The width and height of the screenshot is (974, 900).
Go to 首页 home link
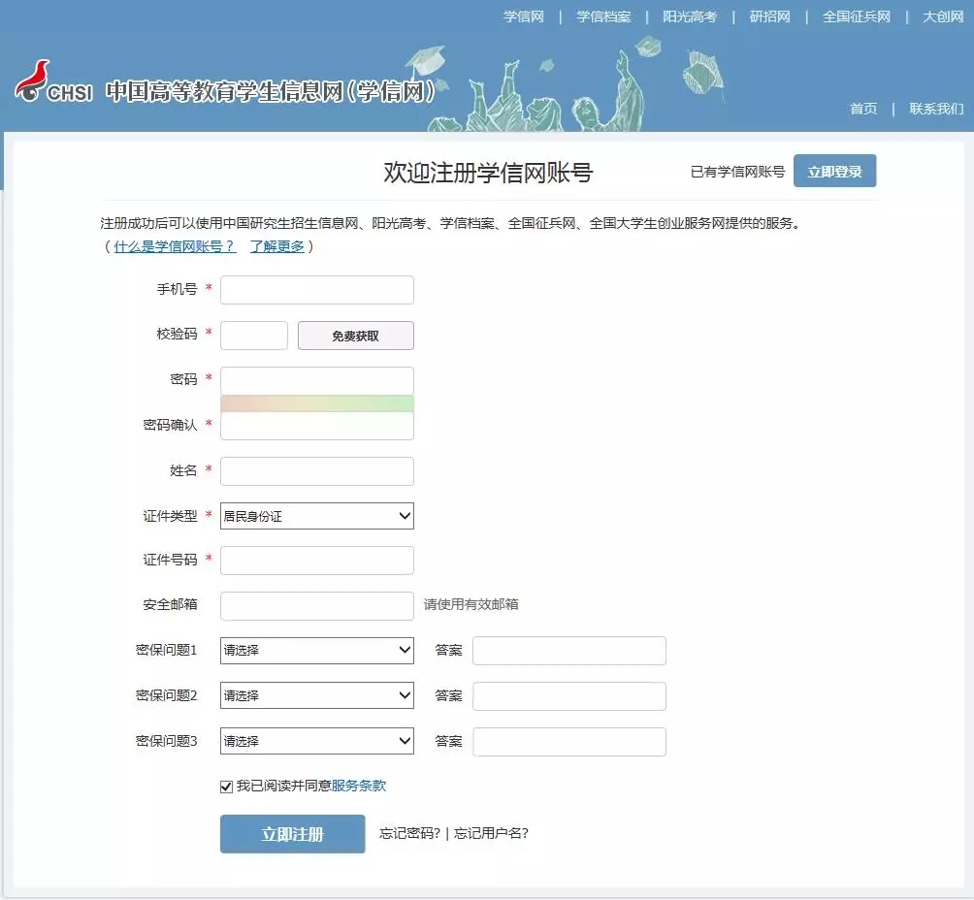(863, 109)
